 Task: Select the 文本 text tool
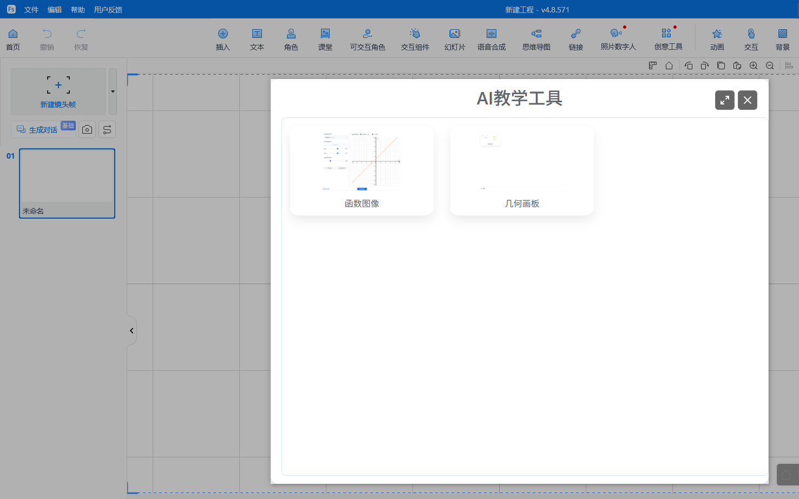[x=257, y=40]
